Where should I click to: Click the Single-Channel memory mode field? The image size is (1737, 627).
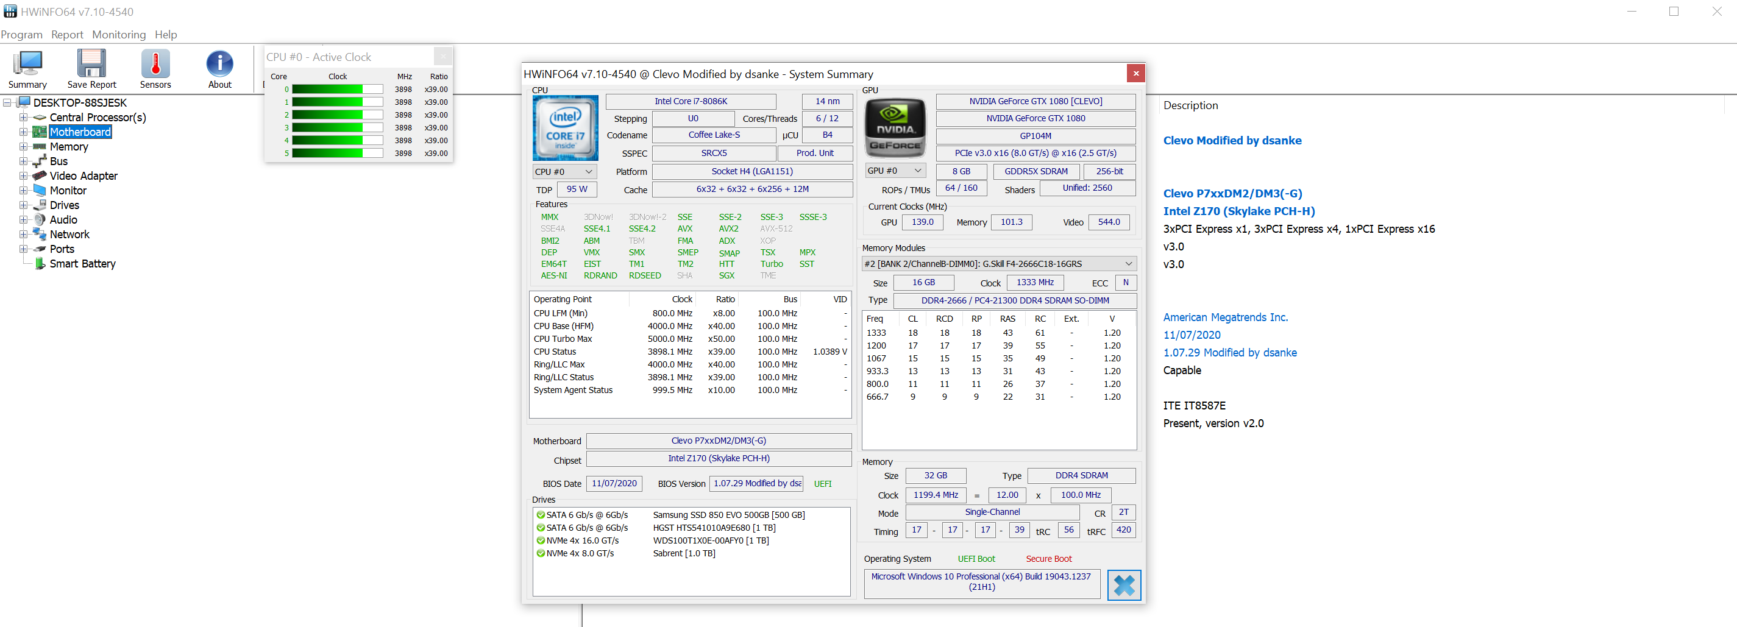tap(992, 512)
